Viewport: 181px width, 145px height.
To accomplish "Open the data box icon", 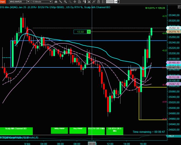I will [x=80, y=2].
